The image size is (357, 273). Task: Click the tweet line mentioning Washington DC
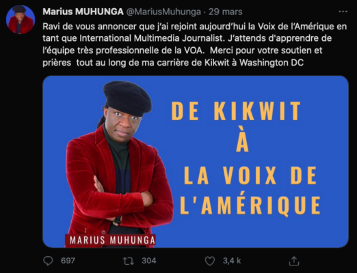click(x=173, y=63)
